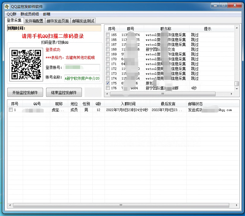Close the QQ监控发邮件软件 window

(235, 5)
